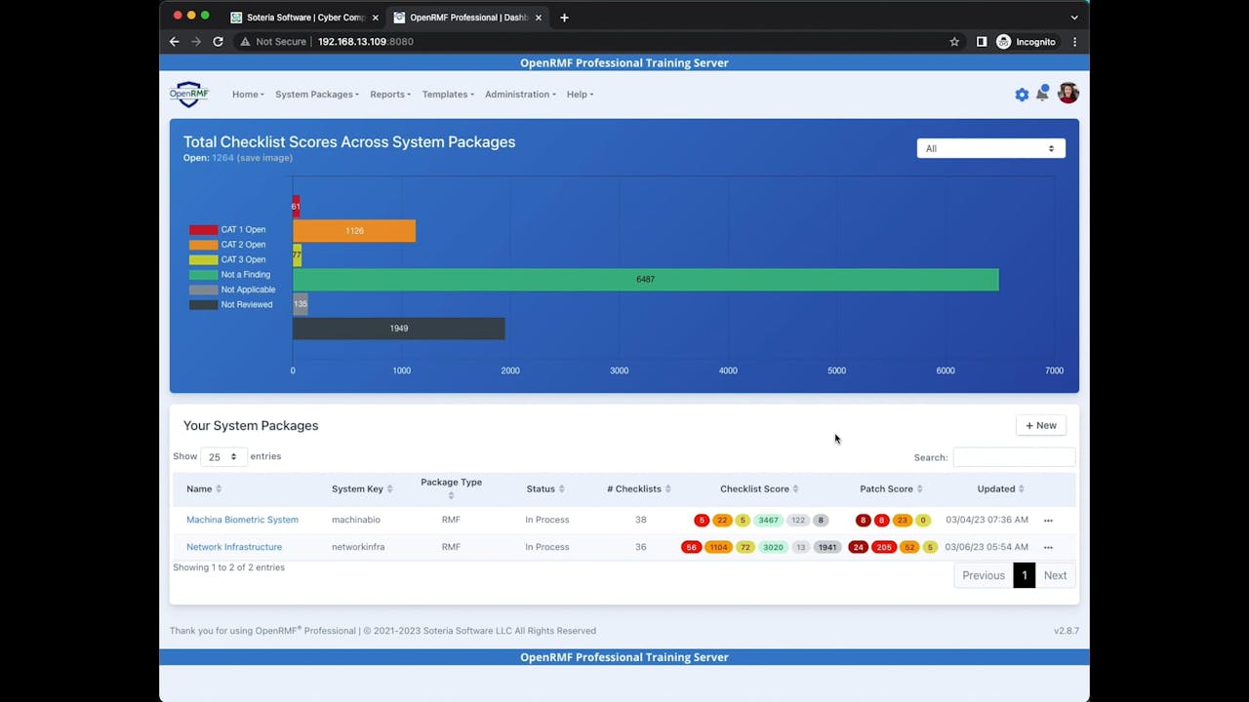Open the Network Infrastructure package link

pyautogui.click(x=233, y=547)
